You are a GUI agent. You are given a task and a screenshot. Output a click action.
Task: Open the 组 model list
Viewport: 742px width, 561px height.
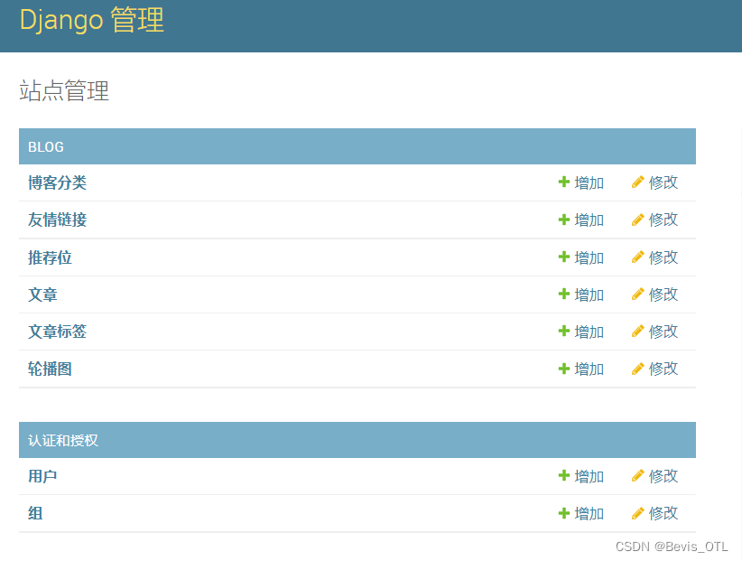(33, 513)
